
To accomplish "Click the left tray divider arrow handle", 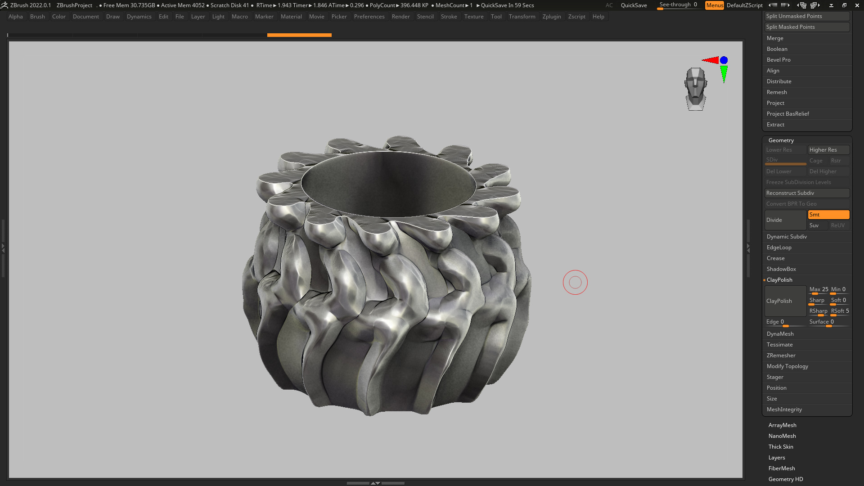I will 3,247.
